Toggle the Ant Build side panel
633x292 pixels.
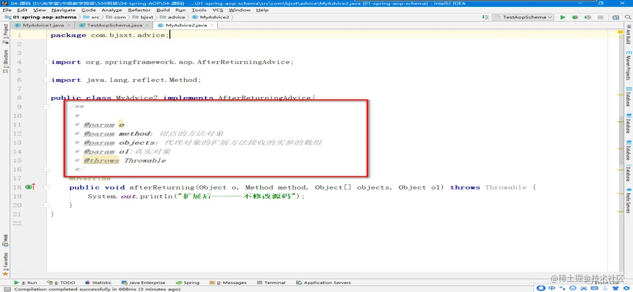(628, 34)
